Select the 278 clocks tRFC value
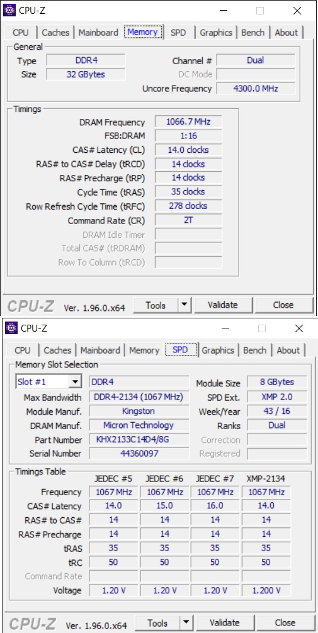The width and height of the screenshot is (318, 633). pos(188,206)
